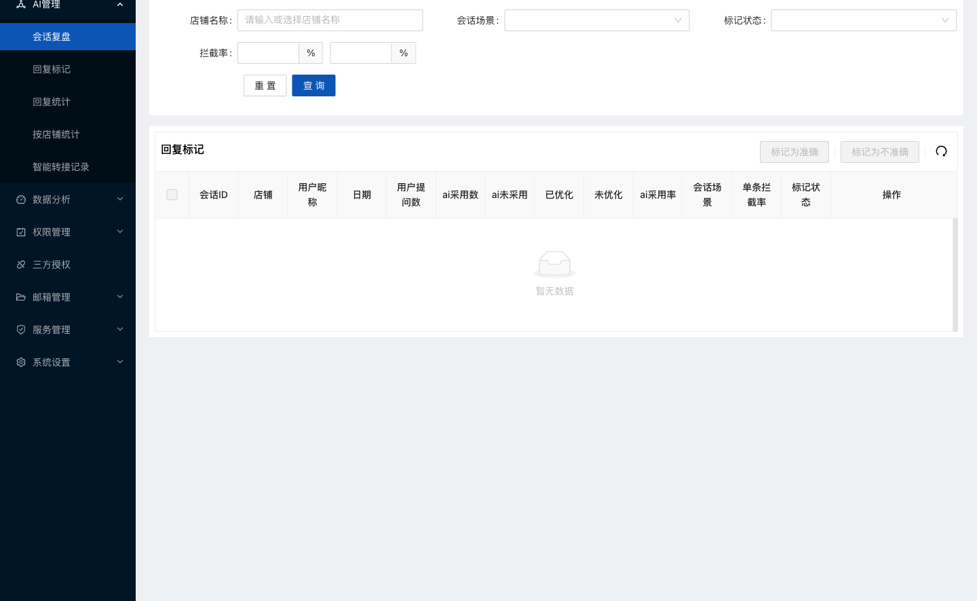Toggle the select-all table checkbox
Screen dimensions: 977x601
(x=172, y=195)
